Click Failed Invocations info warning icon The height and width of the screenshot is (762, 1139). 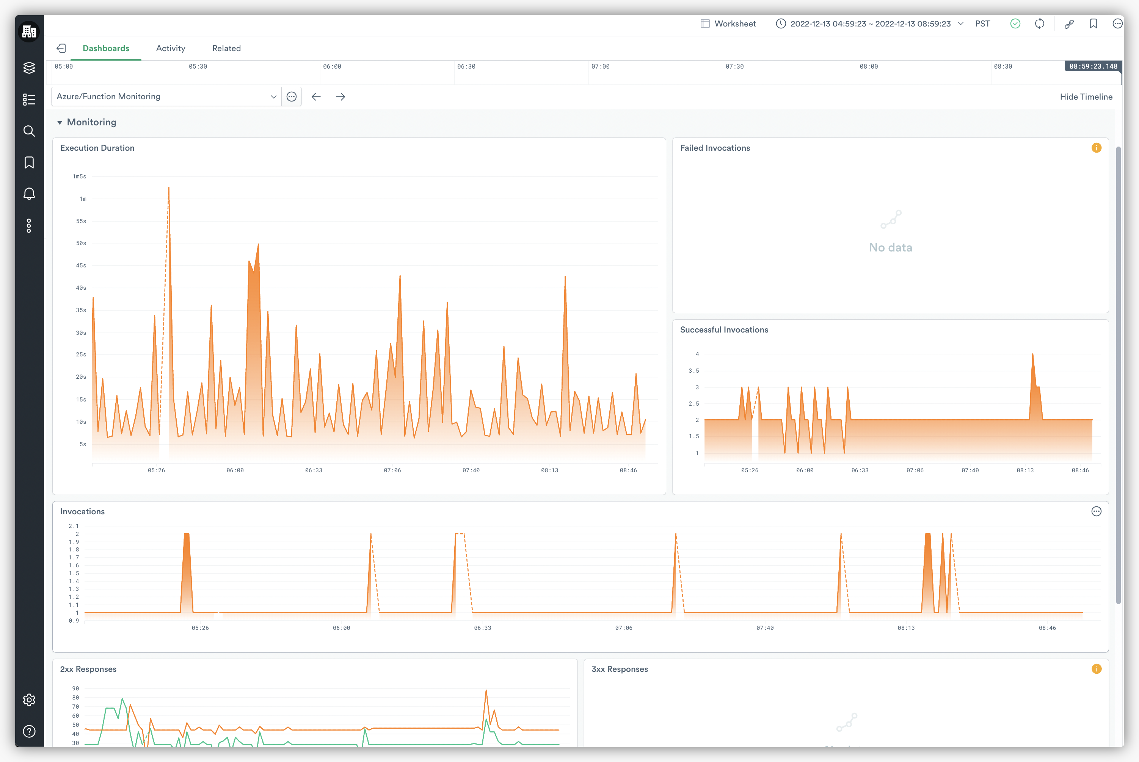pos(1097,148)
